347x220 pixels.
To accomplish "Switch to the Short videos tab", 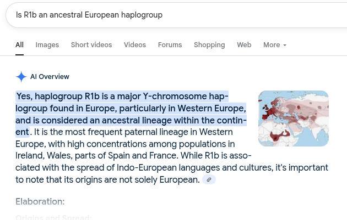I will 91,45.
